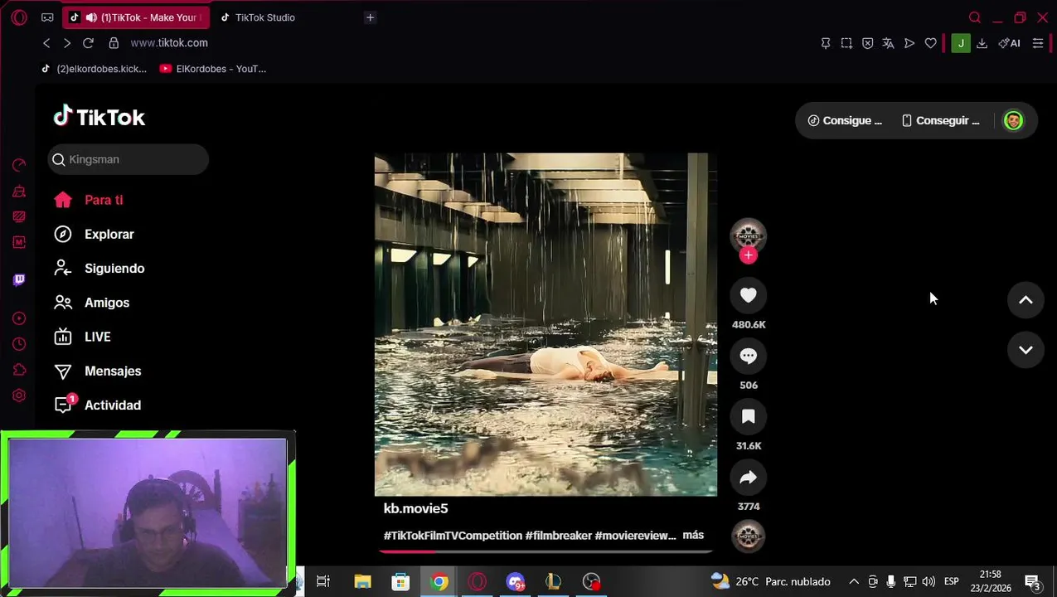The width and height of the screenshot is (1057, 597).
Task: Expand the caption with 'más'
Action: click(693, 535)
